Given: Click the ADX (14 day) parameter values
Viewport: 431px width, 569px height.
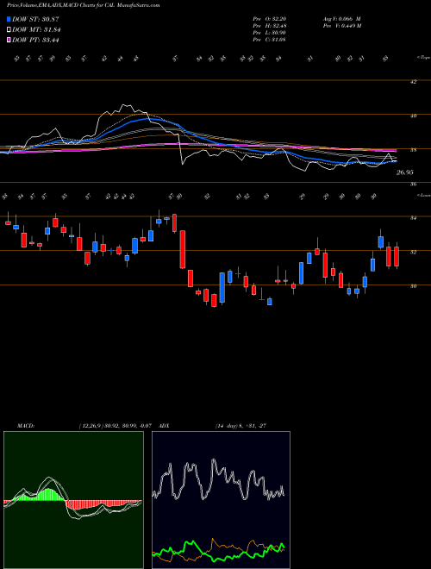Looking at the screenshot, I should point(240,426).
